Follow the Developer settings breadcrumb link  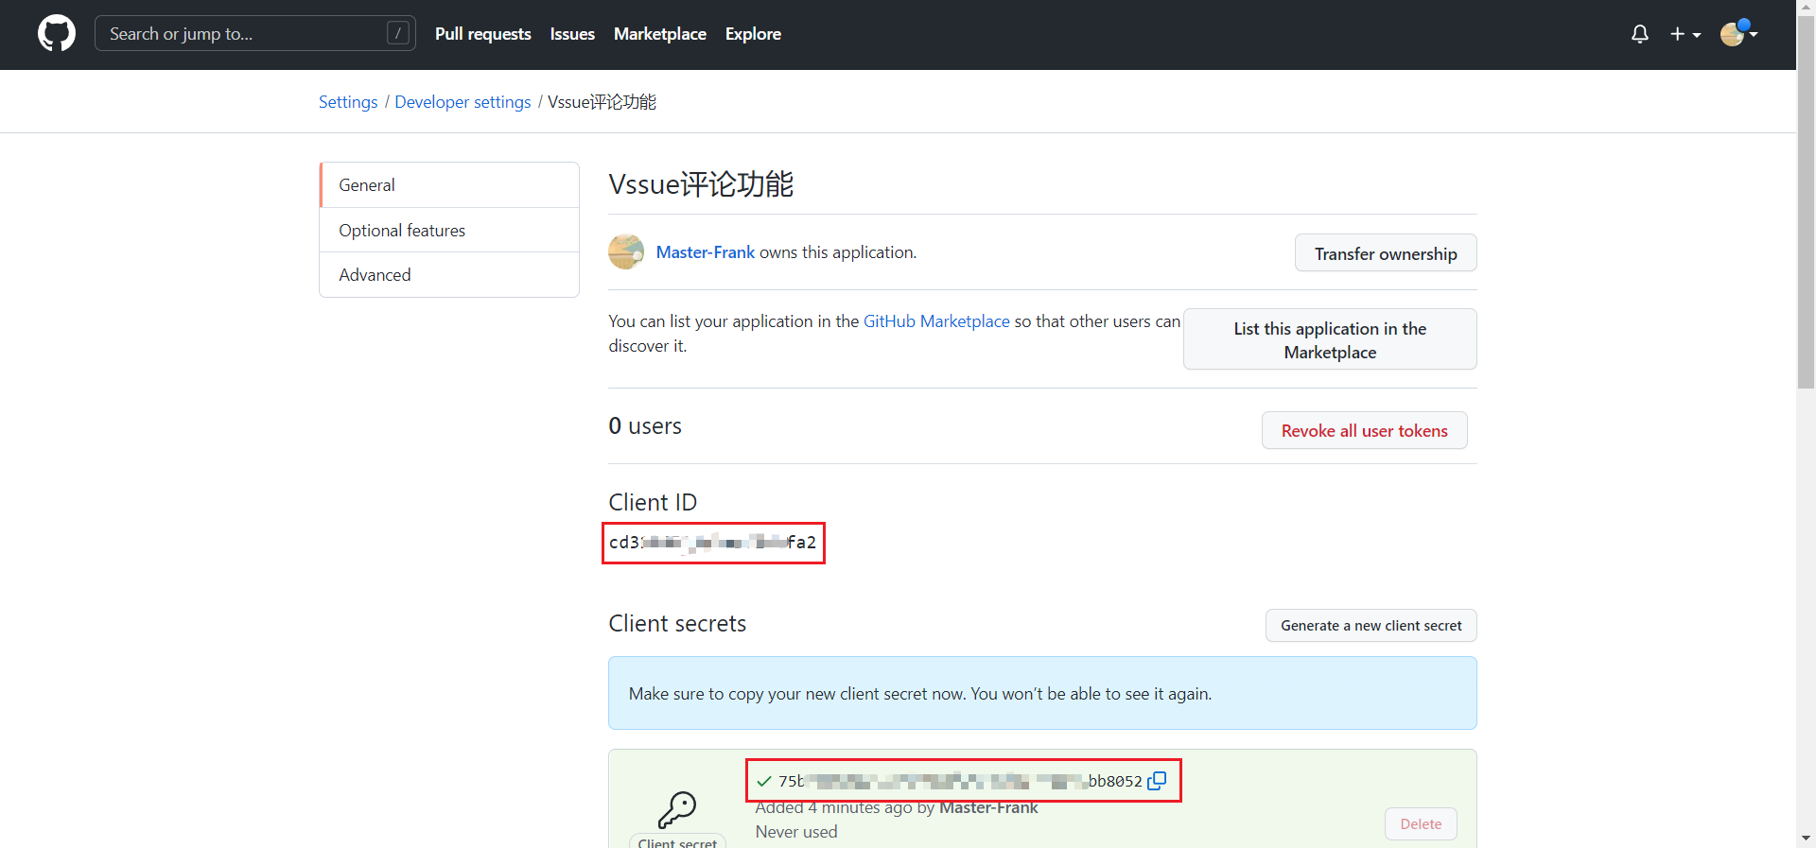[463, 102]
